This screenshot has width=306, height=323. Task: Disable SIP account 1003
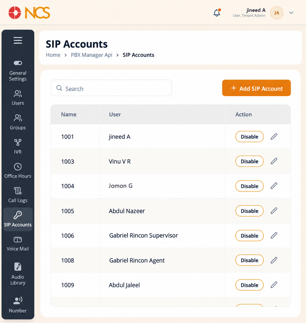[249, 161]
